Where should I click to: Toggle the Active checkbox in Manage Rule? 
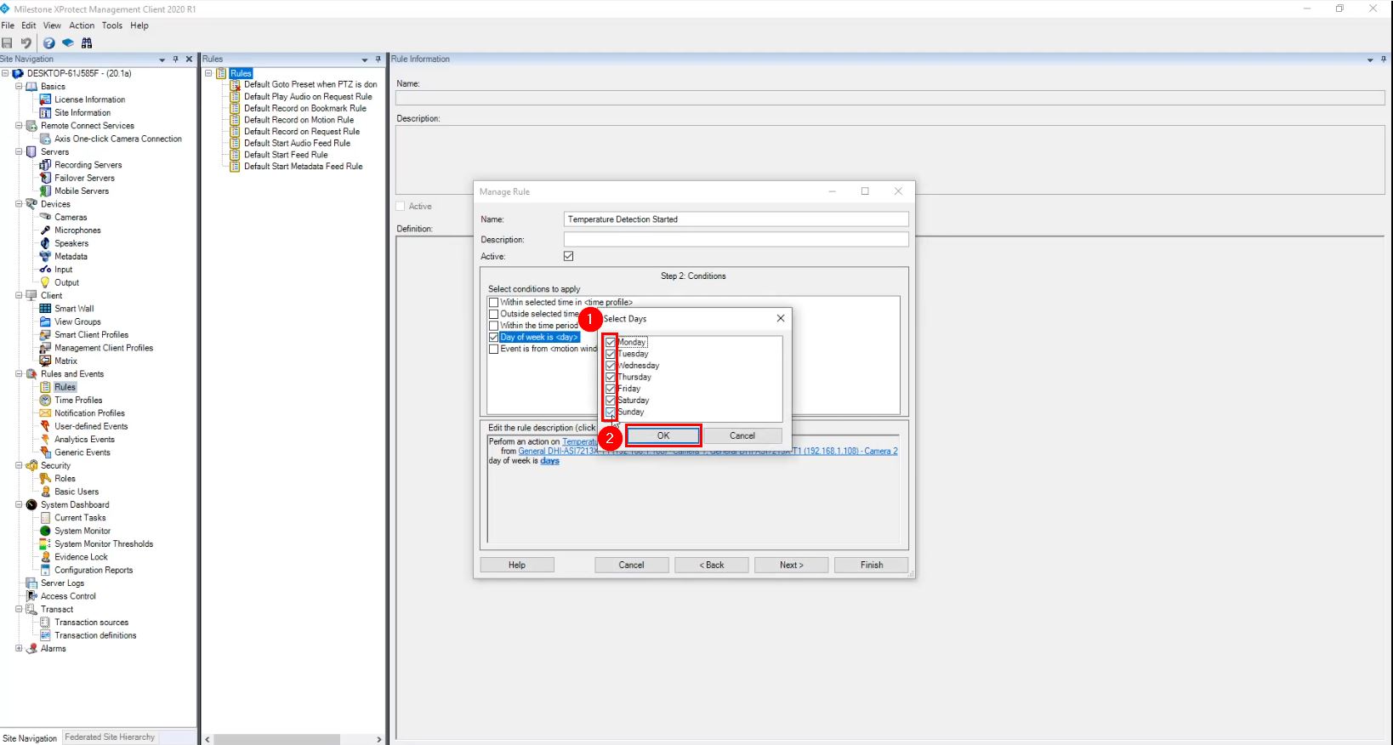pyautogui.click(x=568, y=256)
